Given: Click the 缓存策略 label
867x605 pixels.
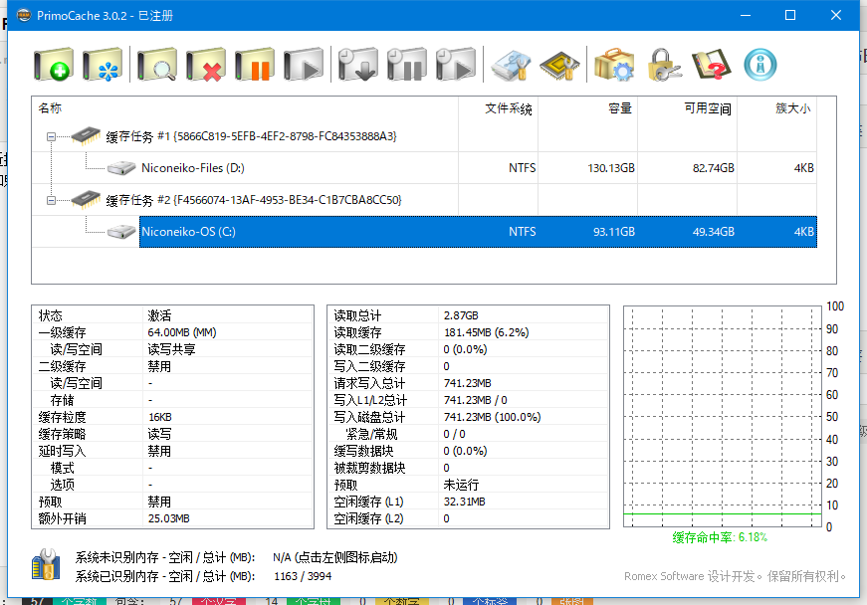Looking at the screenshot, I should tap(62, 434).
